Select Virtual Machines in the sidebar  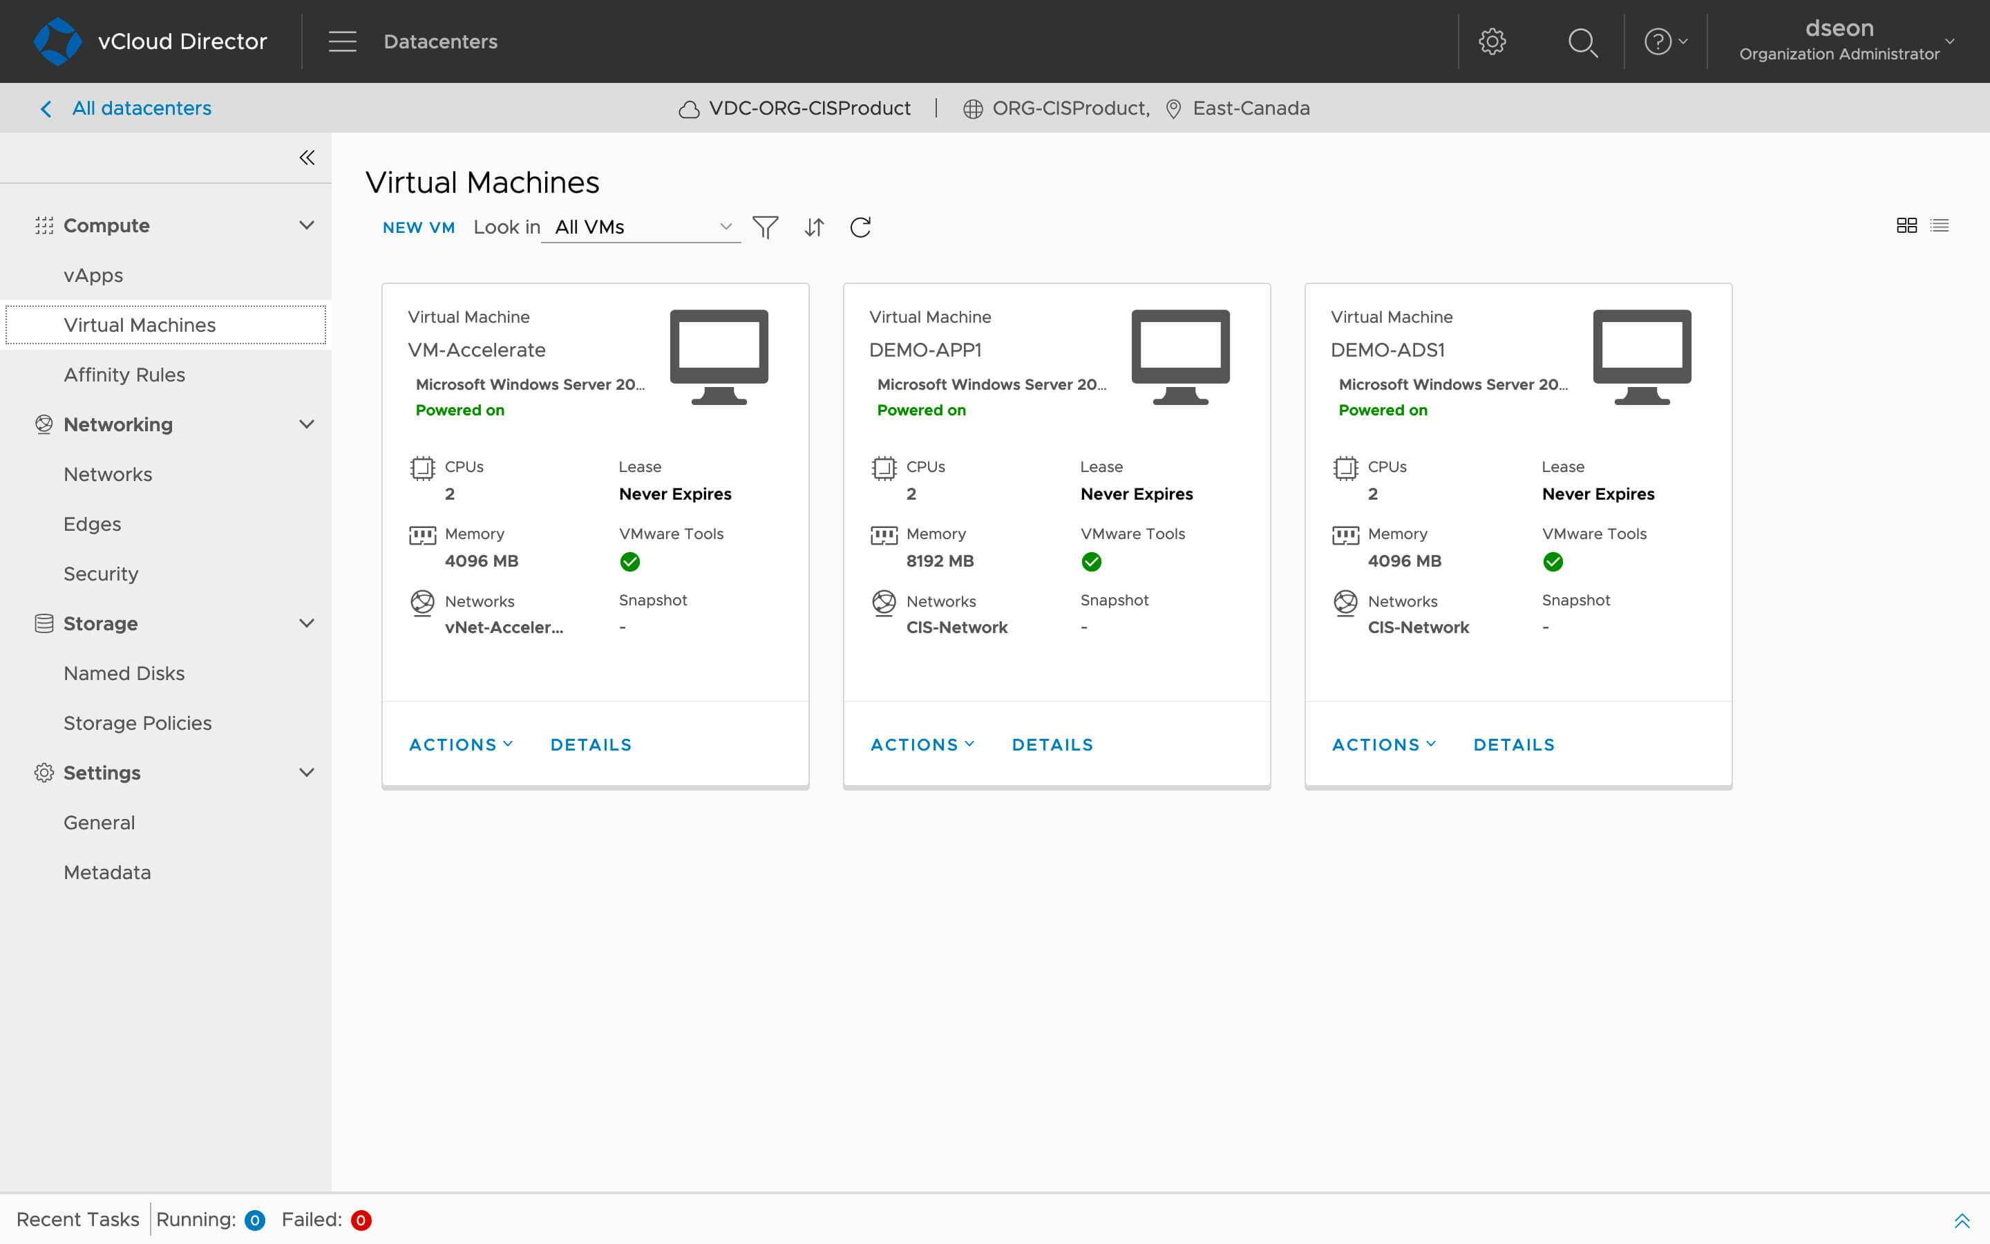click(x=140, y=324)
